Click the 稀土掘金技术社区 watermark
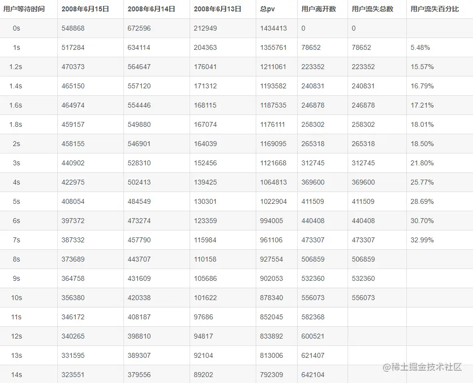This screenshot has width=473, height=383. click(x=422, y=367)
